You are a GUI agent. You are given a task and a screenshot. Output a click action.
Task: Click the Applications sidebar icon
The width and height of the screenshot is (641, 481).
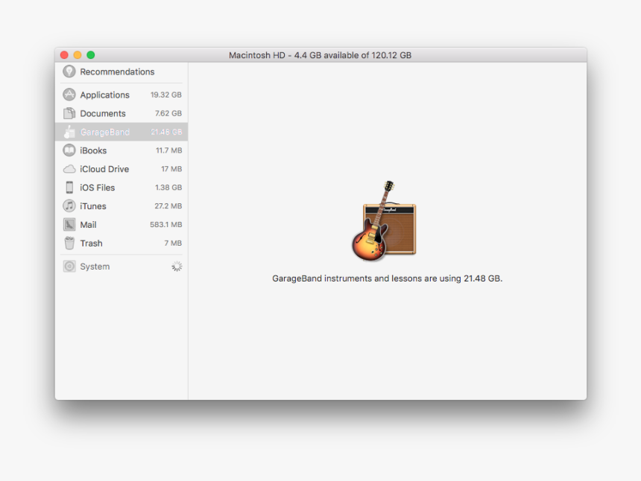(x=69, y=95)
